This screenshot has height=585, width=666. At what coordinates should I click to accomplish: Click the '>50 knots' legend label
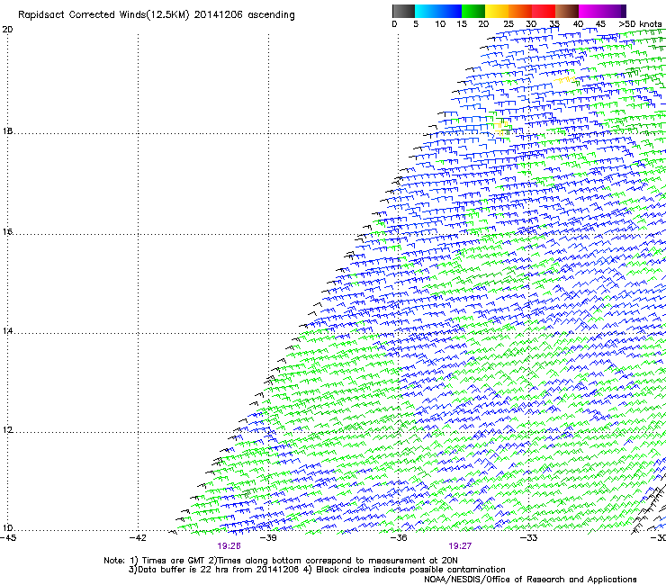[x=640, y=24]
